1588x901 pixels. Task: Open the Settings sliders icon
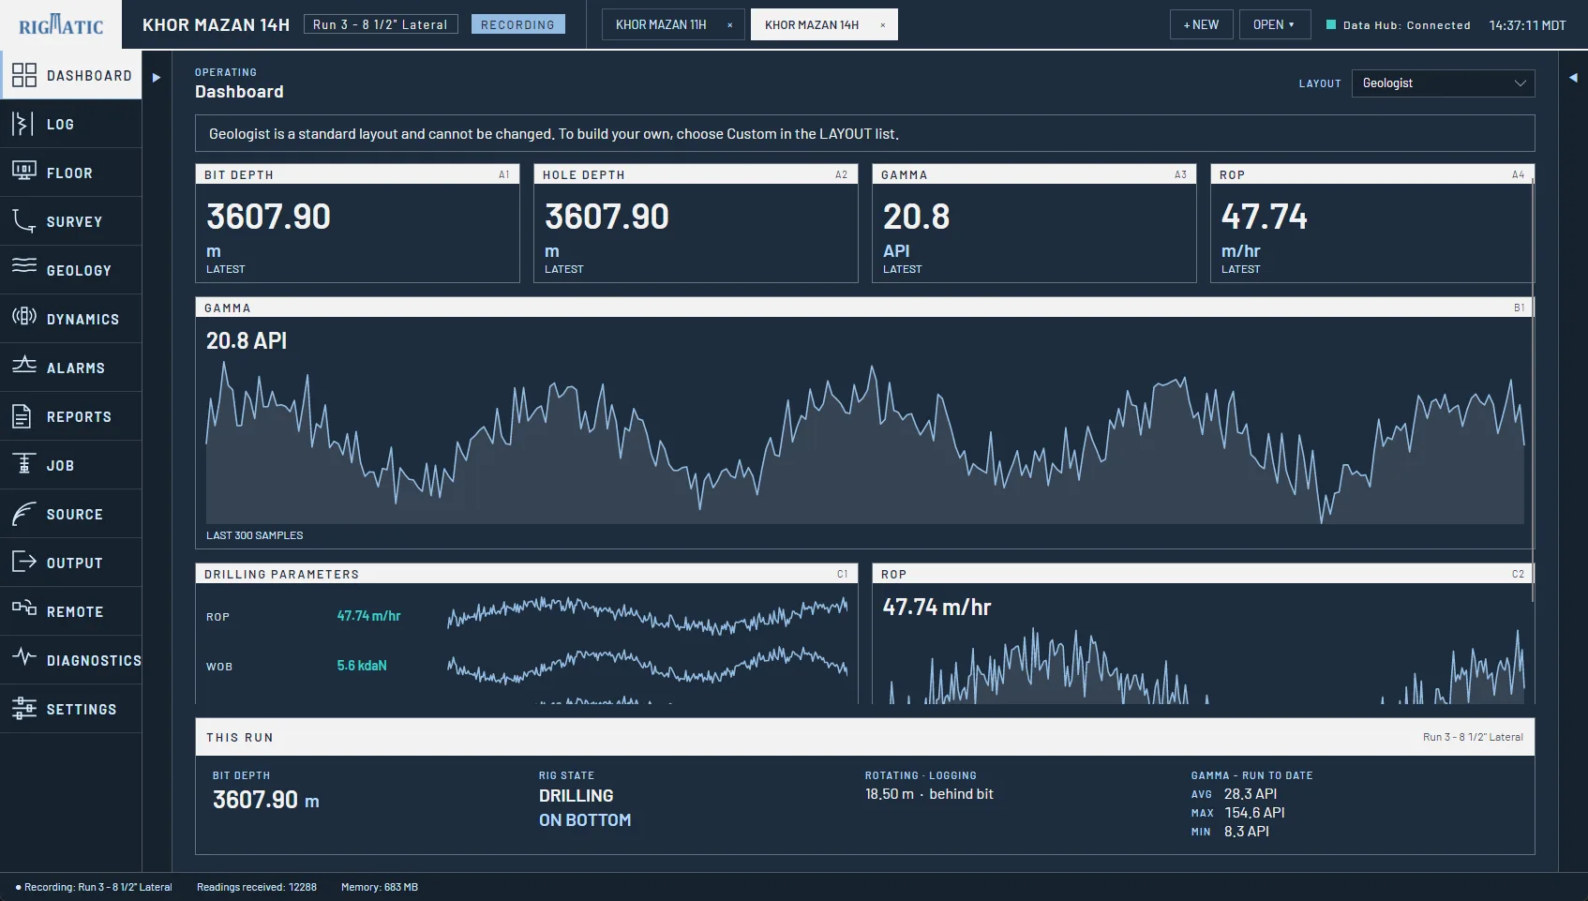(x=24, y=709)
